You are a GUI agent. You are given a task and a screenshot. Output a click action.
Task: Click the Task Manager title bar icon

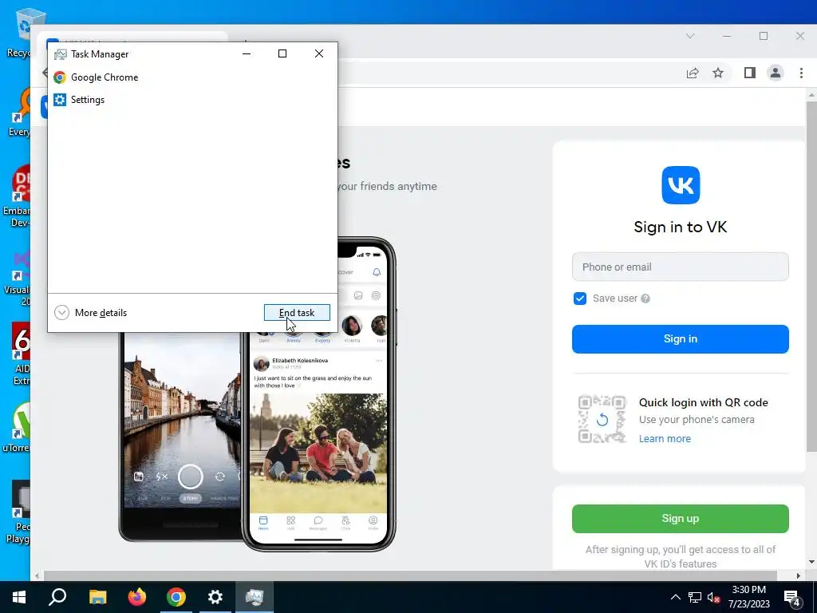click(61, 54)
